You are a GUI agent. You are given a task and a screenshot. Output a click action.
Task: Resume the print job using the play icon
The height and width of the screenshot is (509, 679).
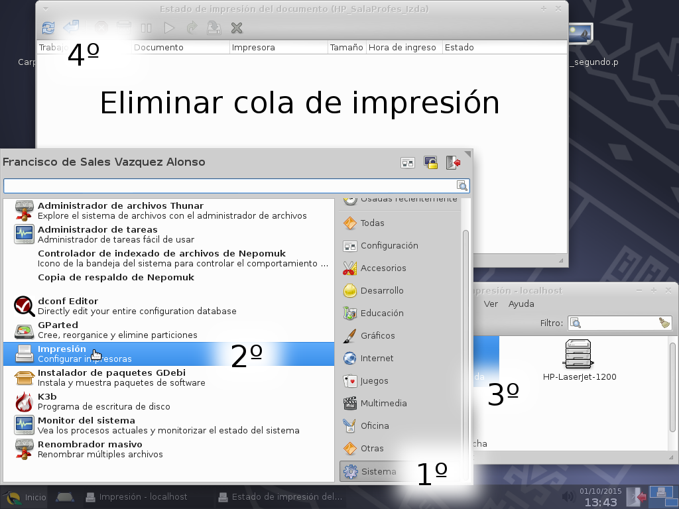pyautogui.click(x=168, y=28)
